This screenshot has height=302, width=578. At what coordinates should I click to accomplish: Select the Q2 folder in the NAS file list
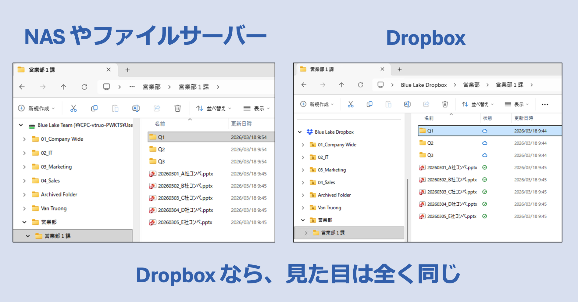tap(161, 149)
